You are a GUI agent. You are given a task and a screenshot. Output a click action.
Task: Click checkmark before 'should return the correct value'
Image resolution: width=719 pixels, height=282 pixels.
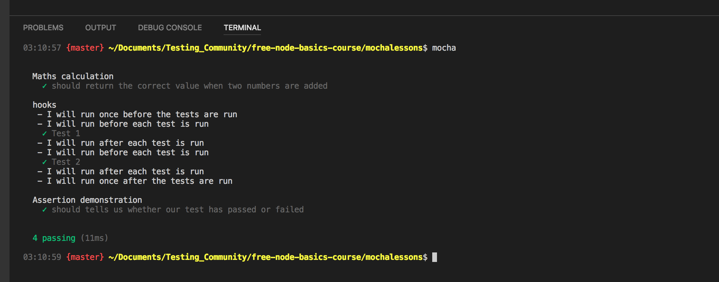click(x=45, y=86)
